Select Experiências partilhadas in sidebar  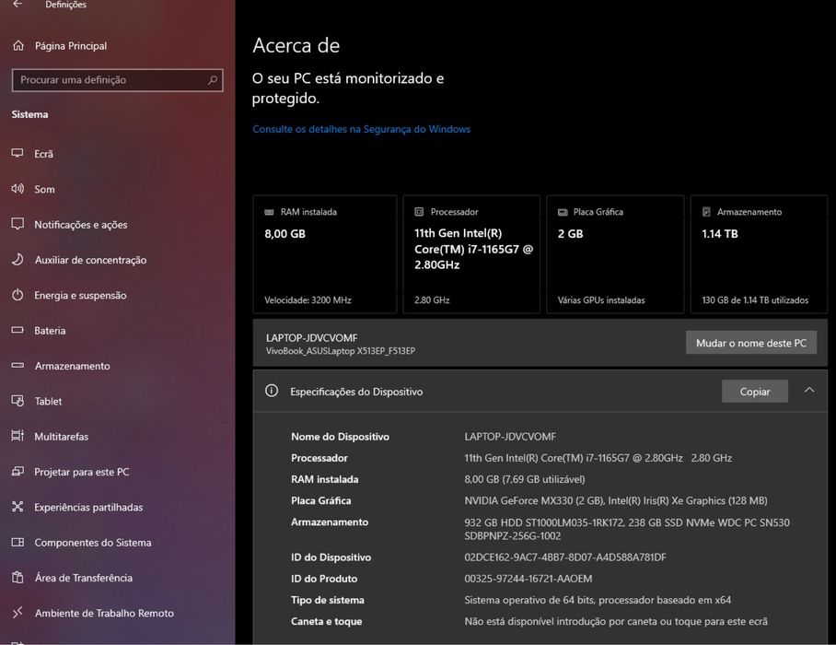(88, 508)
